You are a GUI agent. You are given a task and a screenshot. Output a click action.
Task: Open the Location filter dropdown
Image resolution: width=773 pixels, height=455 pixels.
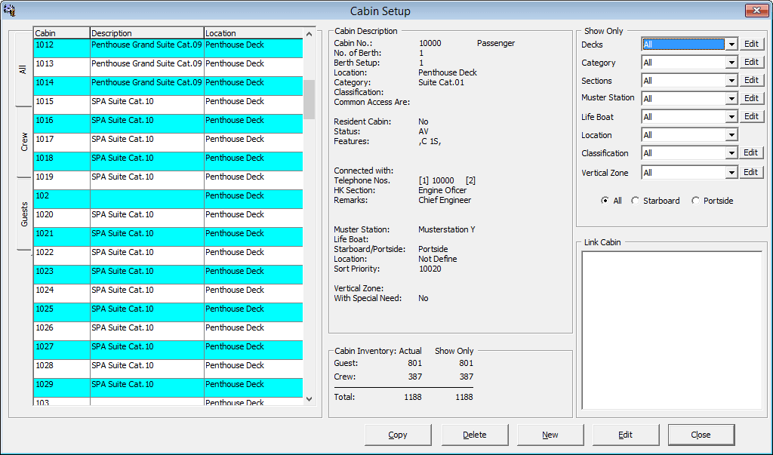(x=733, y=134)
